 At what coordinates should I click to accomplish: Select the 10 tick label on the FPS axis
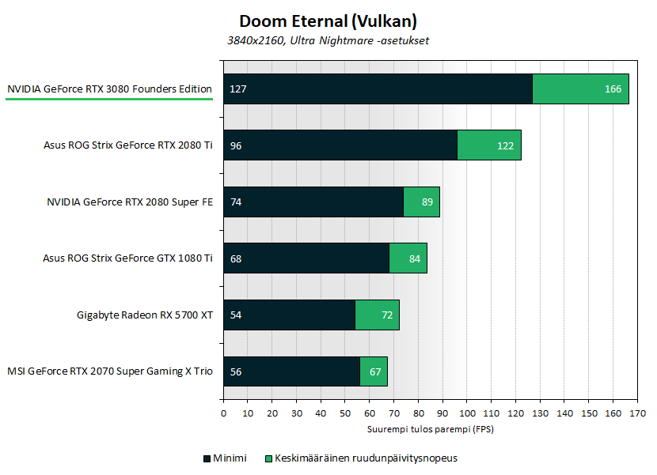pos(248,413)
